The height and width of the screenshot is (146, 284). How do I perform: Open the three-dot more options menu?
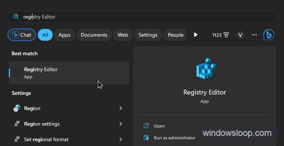pos(254,35)
